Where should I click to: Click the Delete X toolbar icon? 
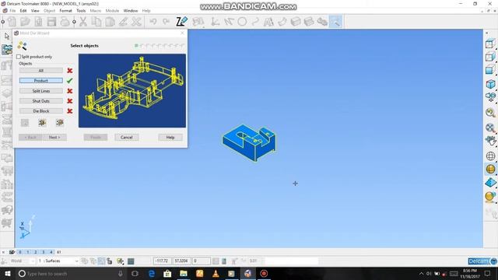137,22
